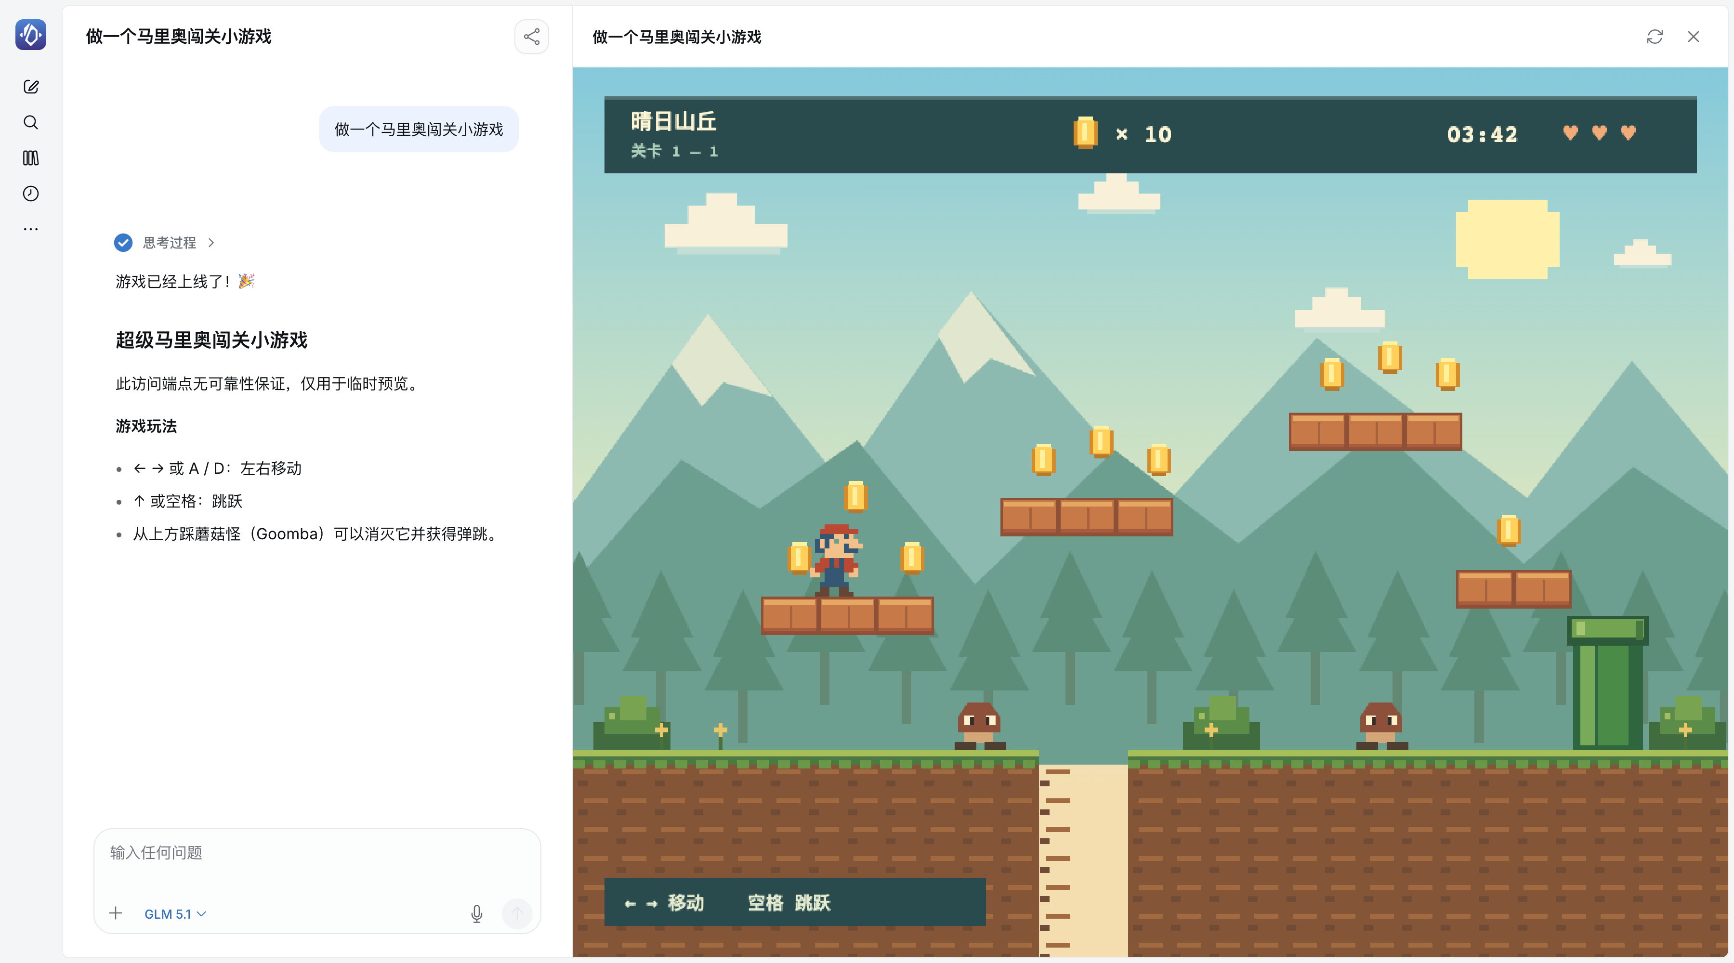Click the preview panel title 做一个马里奥闯关小游戏
Viewport: 1734px width, 963px height.
pos(677,37)
